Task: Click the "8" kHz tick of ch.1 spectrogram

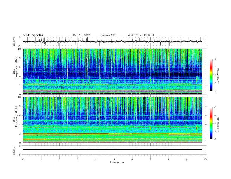Action: (20, 58)
